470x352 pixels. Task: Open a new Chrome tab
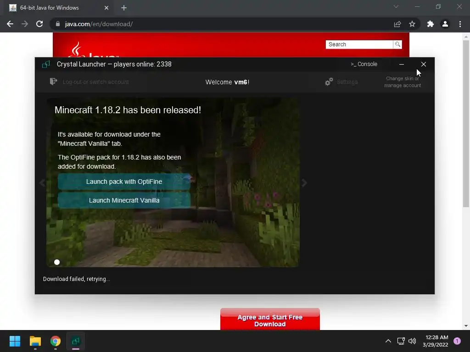coord(124,8)
